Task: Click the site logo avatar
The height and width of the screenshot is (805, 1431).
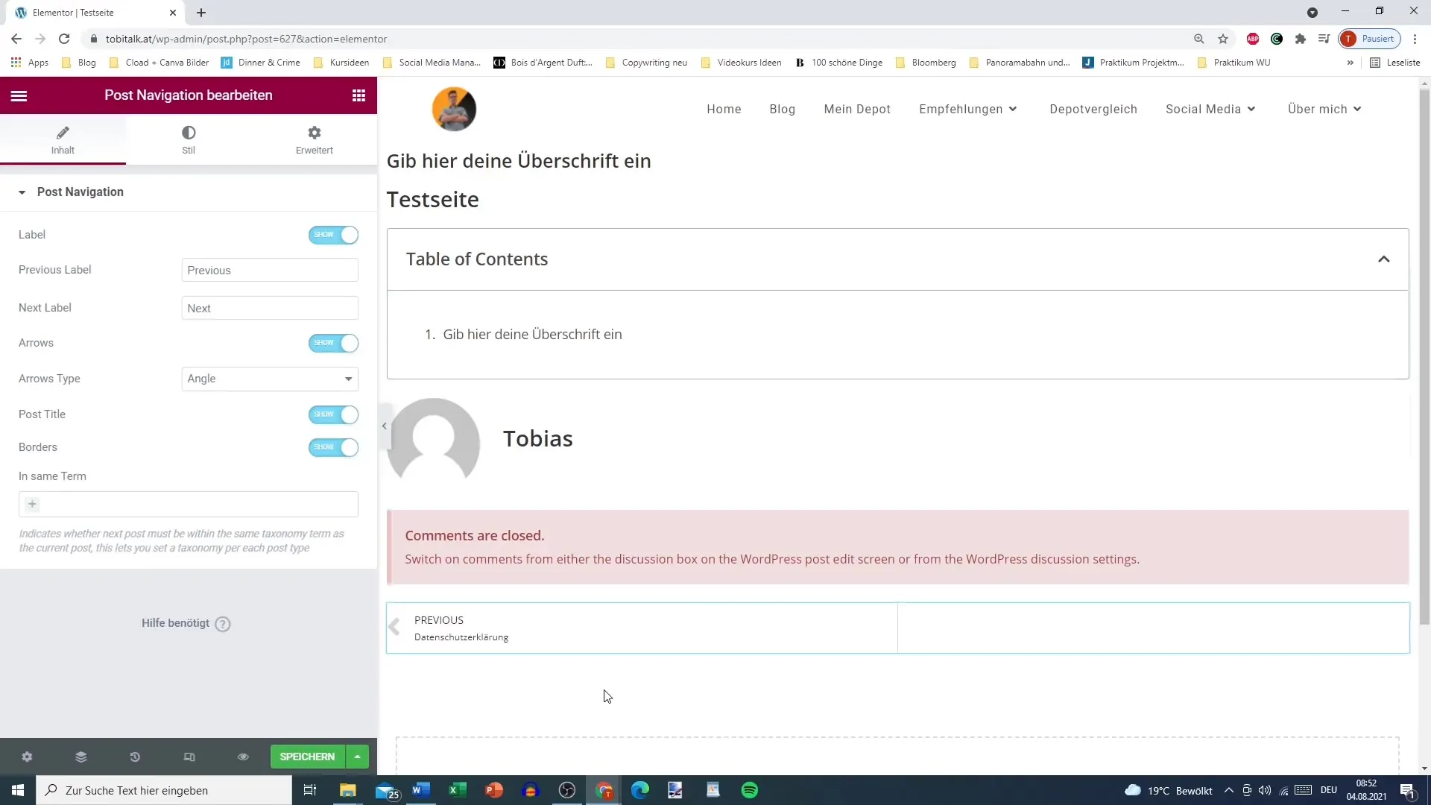Action: pos(454,109)
